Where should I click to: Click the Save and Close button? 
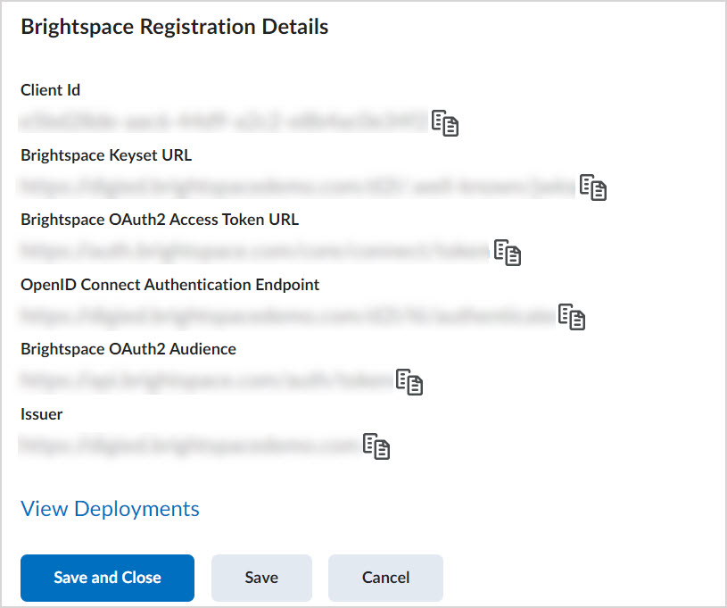pyautogui.click(x=106, y=578)
